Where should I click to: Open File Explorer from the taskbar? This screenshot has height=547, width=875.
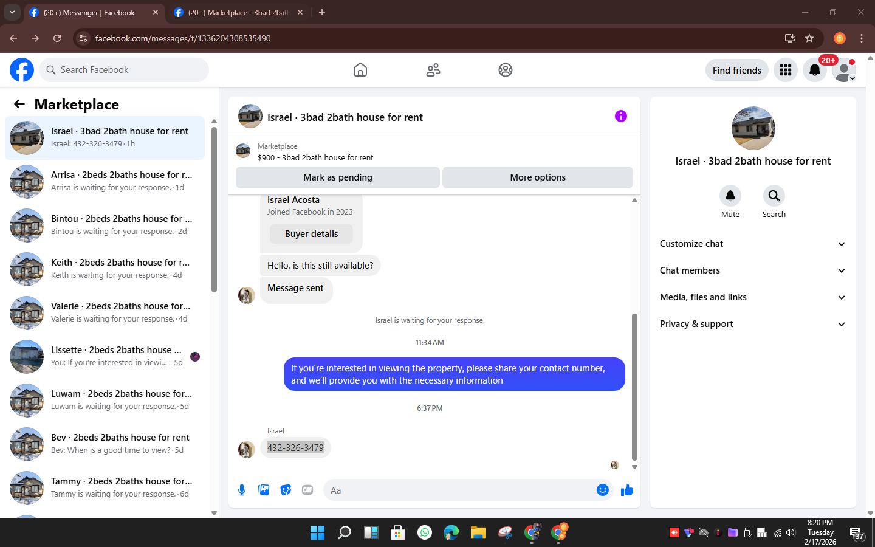pos(478,533)
